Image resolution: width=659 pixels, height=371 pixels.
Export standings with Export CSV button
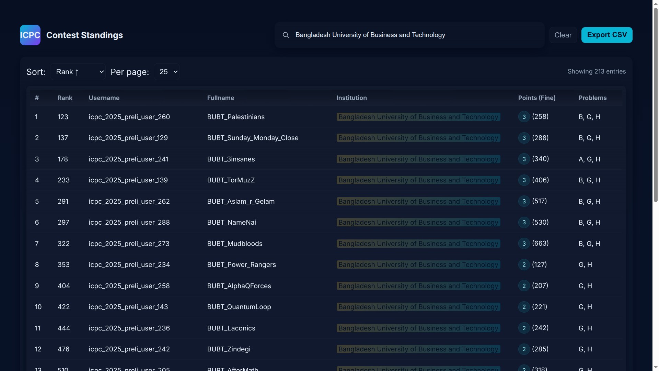(607, 35)
